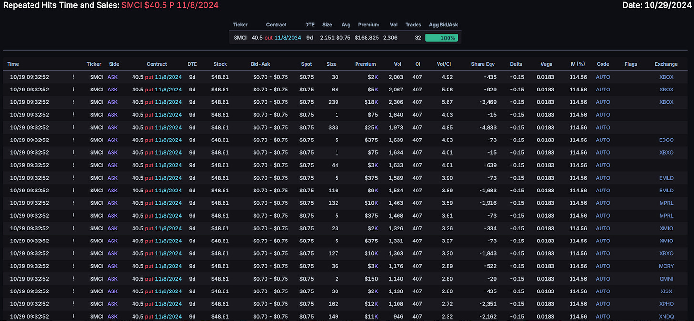The height and width of the screenshot is (321, 694).
Task: Click the AUTO code in the 1,640 volume row
Action: pos(603,115)
